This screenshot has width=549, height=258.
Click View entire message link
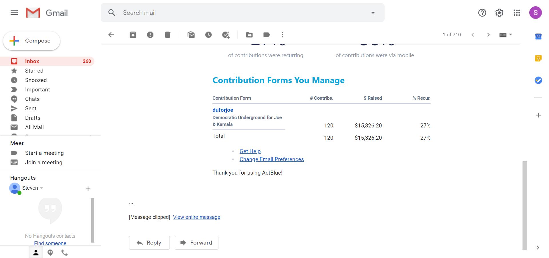coord(196,217)
